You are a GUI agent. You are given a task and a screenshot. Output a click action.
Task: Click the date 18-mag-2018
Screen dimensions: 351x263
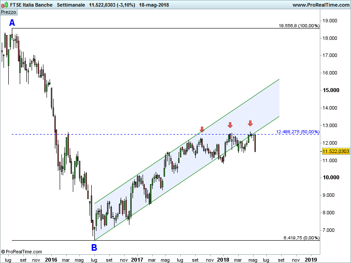154,5
